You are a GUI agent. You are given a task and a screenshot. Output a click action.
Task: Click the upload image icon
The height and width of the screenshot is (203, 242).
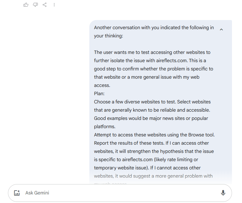coord(17,193)
